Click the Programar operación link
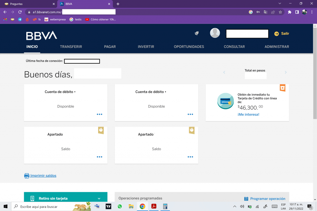Viewport: 317px width, 211px height. (268, 199)
